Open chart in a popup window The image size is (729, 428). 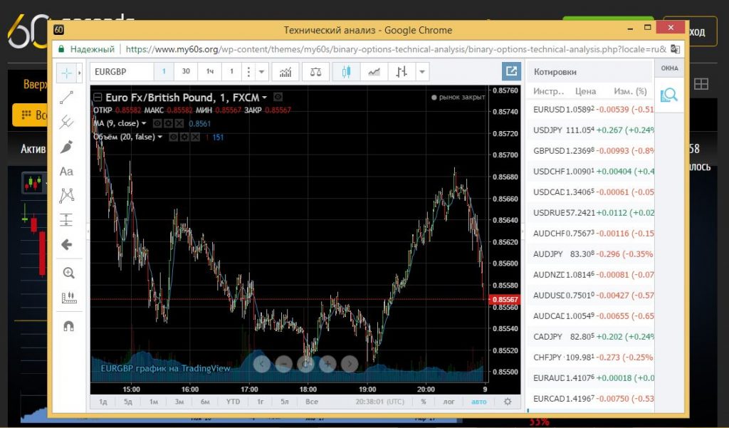point(511,72)
